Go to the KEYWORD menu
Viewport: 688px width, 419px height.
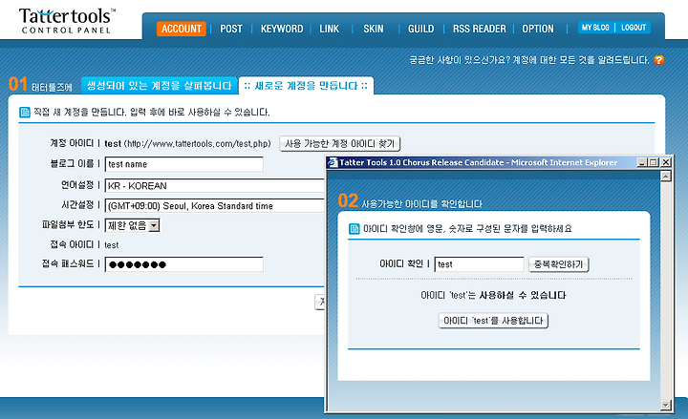click(282, 29)
